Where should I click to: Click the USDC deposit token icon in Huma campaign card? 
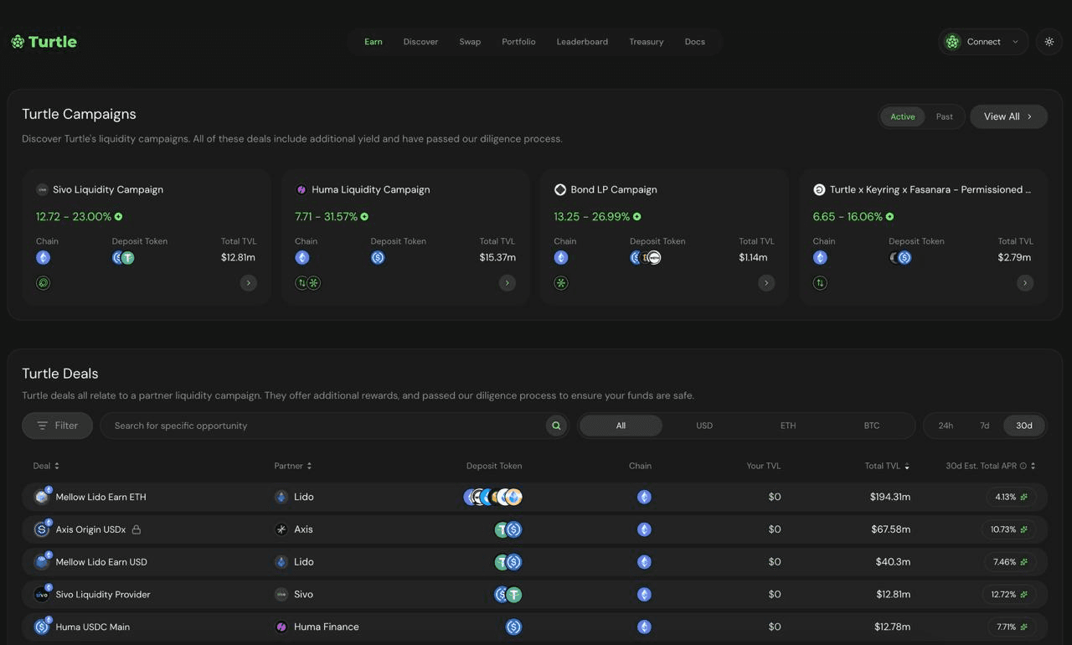pos(378,258)
